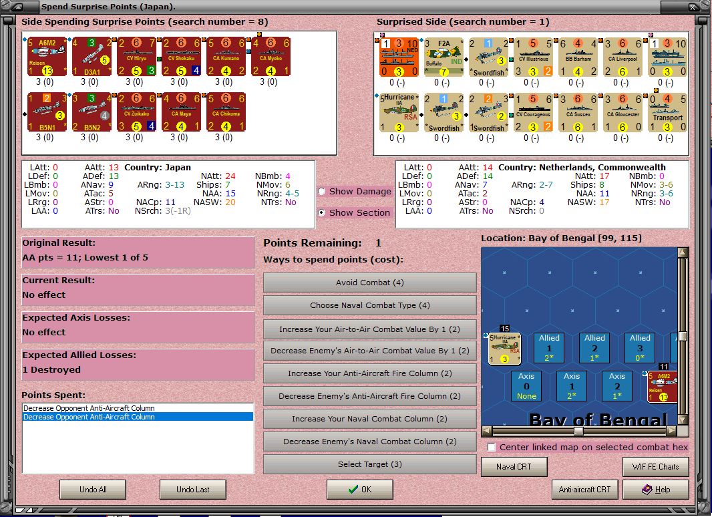Click the Axis 1 sea box on map
This screenshot has width=712, height=517.
572,385
